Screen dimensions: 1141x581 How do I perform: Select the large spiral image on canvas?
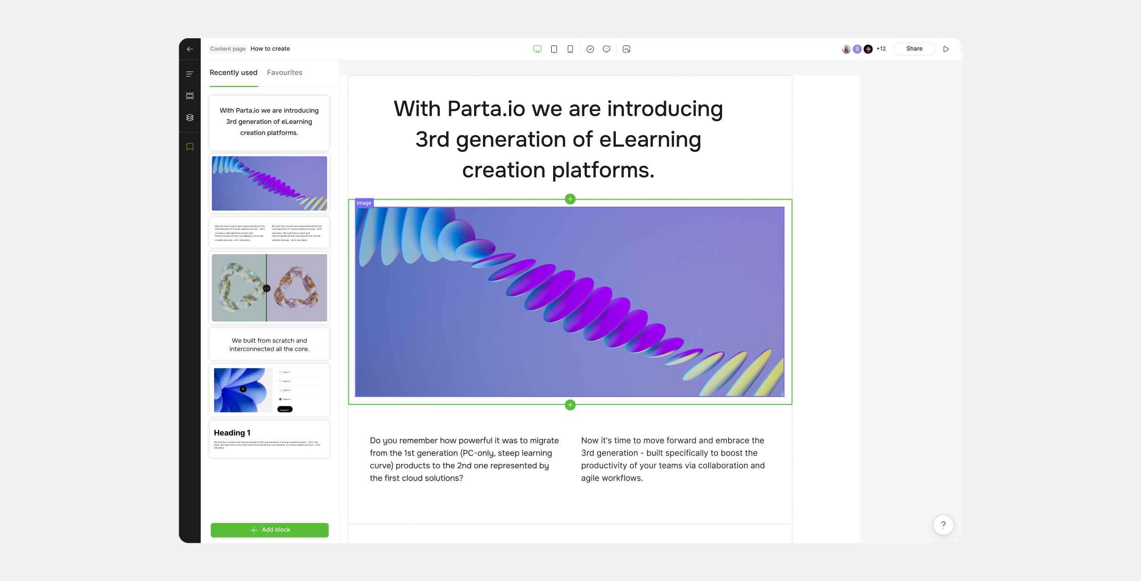click(570, 302)
